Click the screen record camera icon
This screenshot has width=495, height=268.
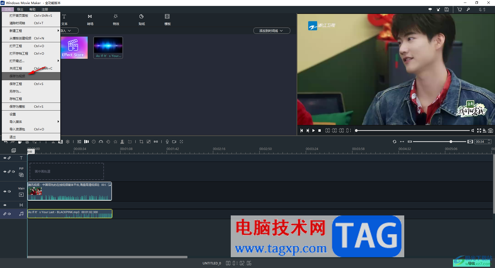click(174, 142)
